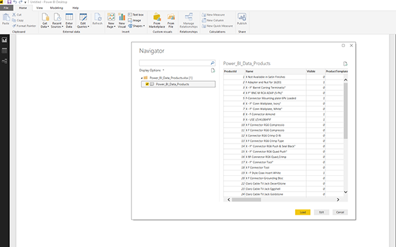Viewport: 396px width, 247px height.
Task: Open the New Page dropdown
Action: (111, 20)
